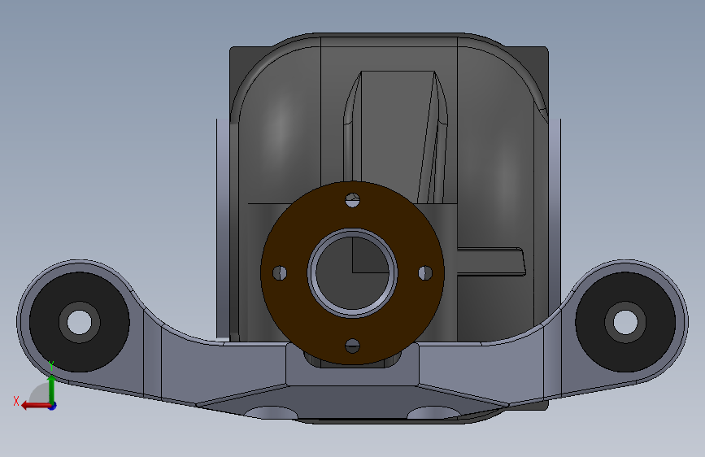Click the red X axis arrow of the triad
The height and width of the screenshot is (457, 705).
[36, 406]
